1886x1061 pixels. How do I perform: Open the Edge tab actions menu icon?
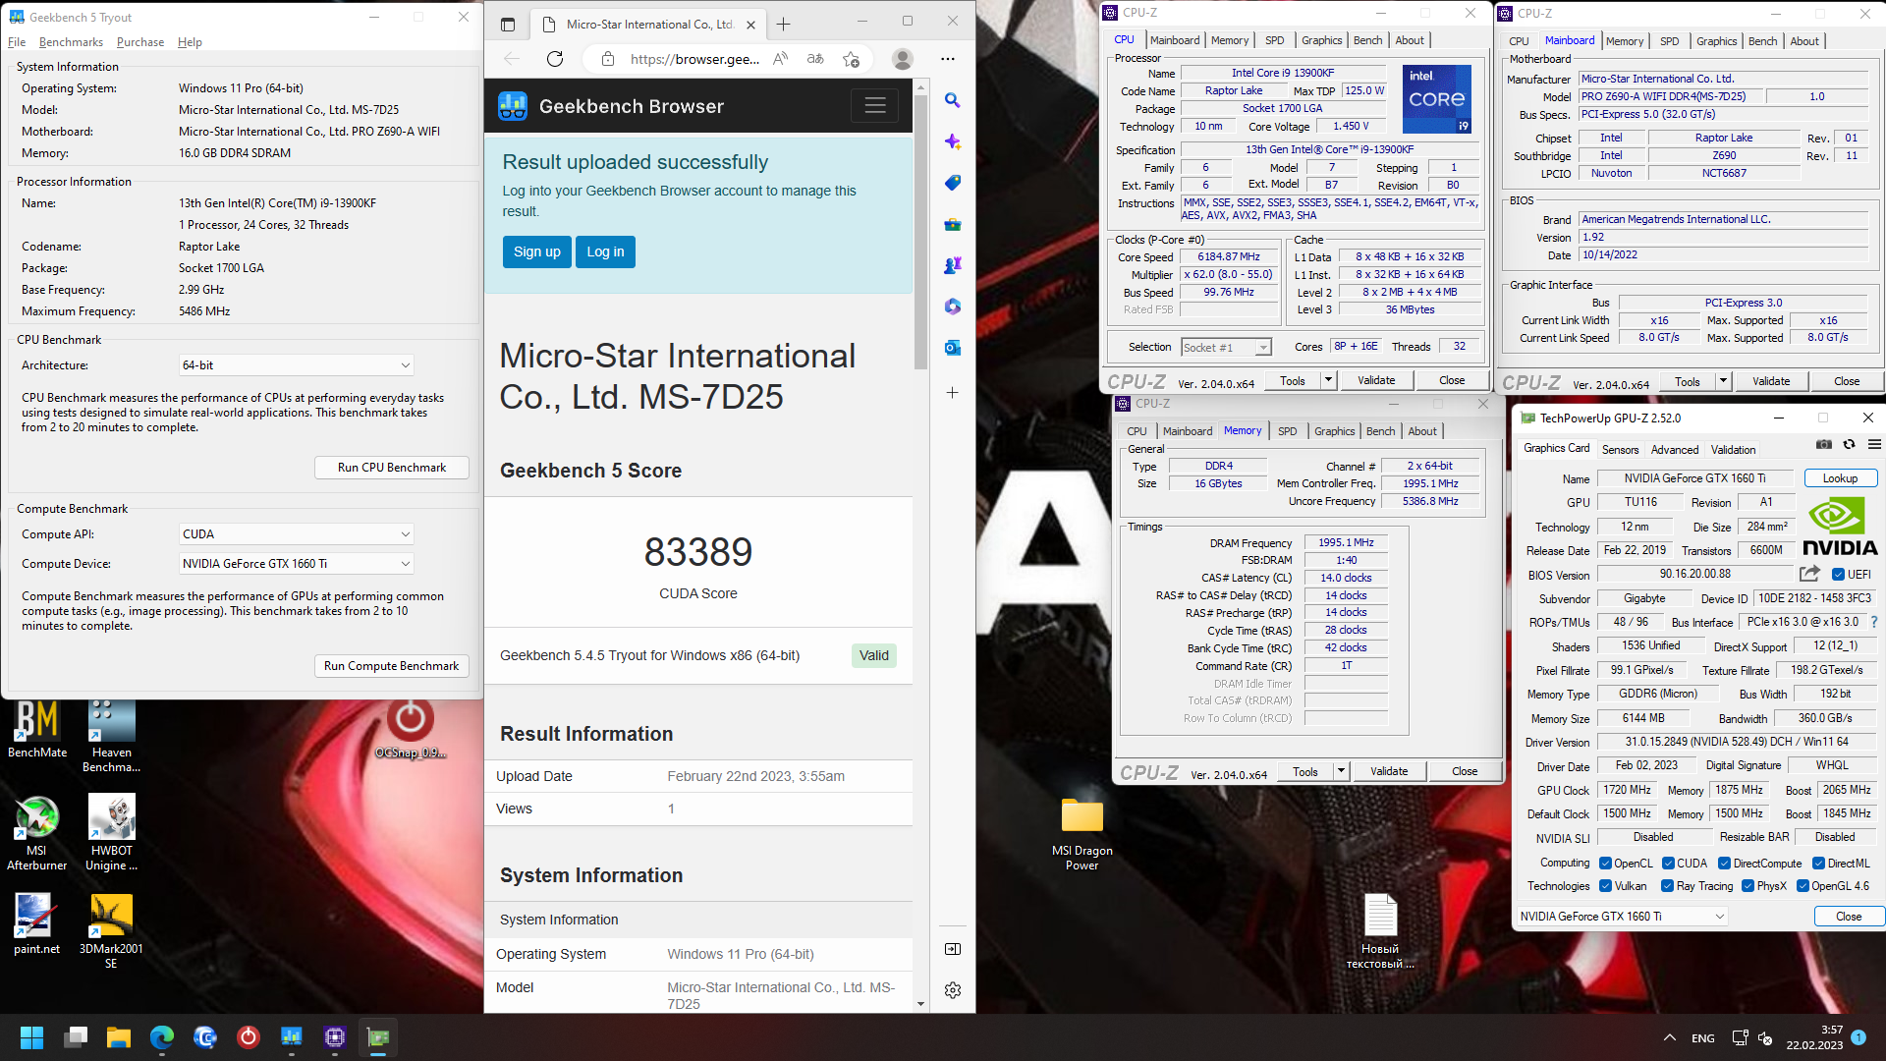508,25
